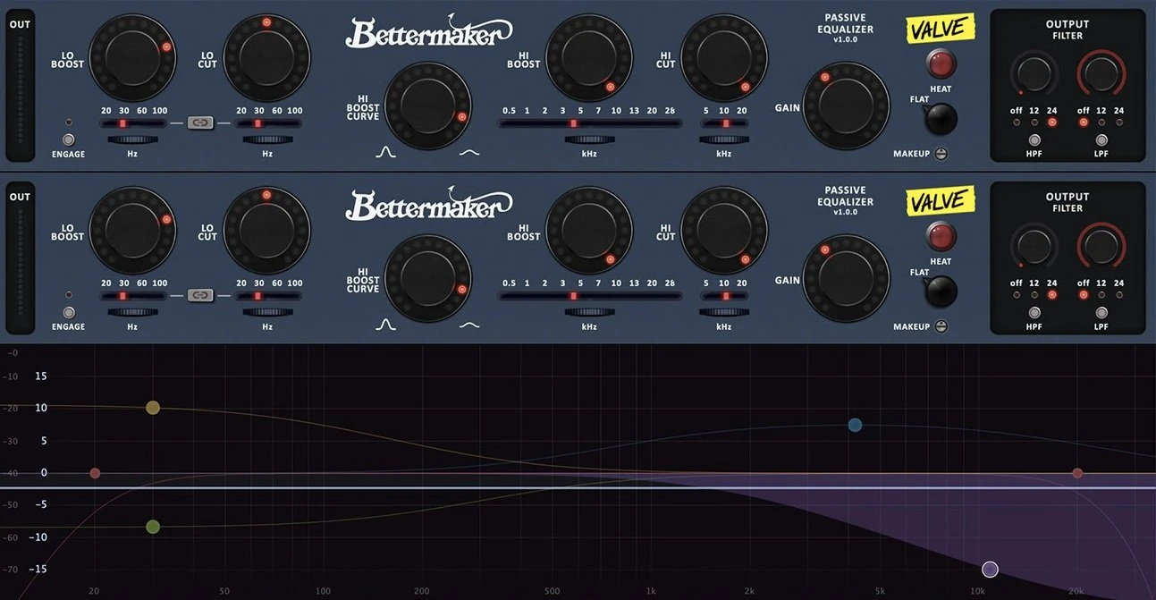
Task: Select HPF 12 slope in the bottom unit
Action: point(1034,295)
